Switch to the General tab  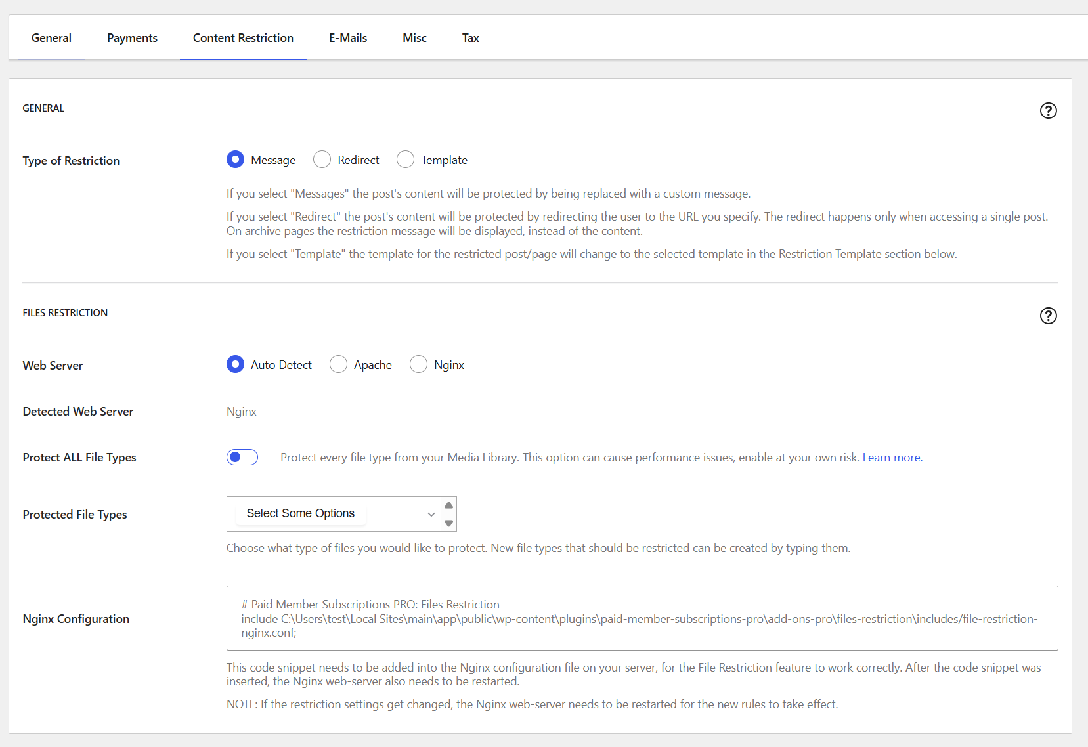[51, 38]
